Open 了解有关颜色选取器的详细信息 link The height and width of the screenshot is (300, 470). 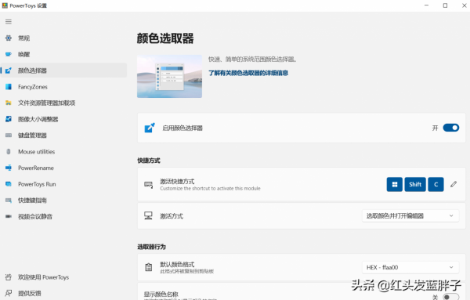click(x=248, y=73)
